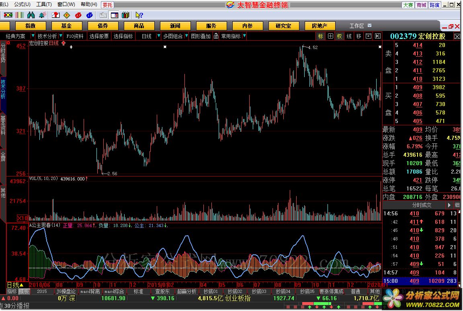Open the 房地产 section button
The image size is (463, 311).
[320, 26]
